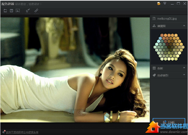The height and width of the screenshot is (135, 188).
Task: Click the screenshot capture icon
Action: (18, 11)
